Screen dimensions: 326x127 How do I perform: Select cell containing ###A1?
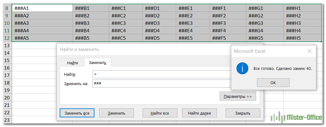42,8
